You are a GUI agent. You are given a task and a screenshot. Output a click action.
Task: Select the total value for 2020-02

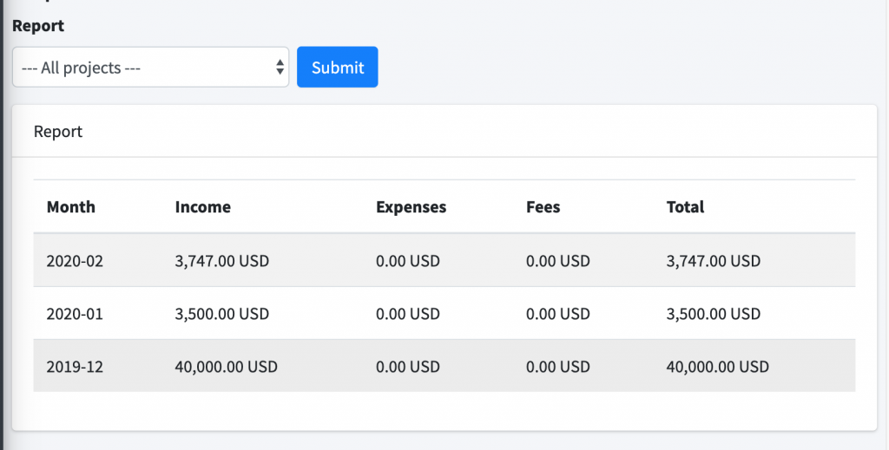pyautogui.click(x=713, y=261)
